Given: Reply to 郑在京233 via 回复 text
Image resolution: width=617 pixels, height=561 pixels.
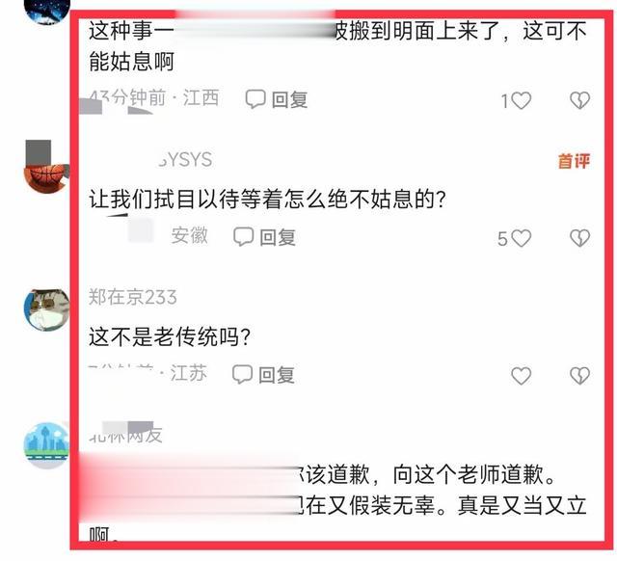Looking at the screenshot, I should [277, 375].
